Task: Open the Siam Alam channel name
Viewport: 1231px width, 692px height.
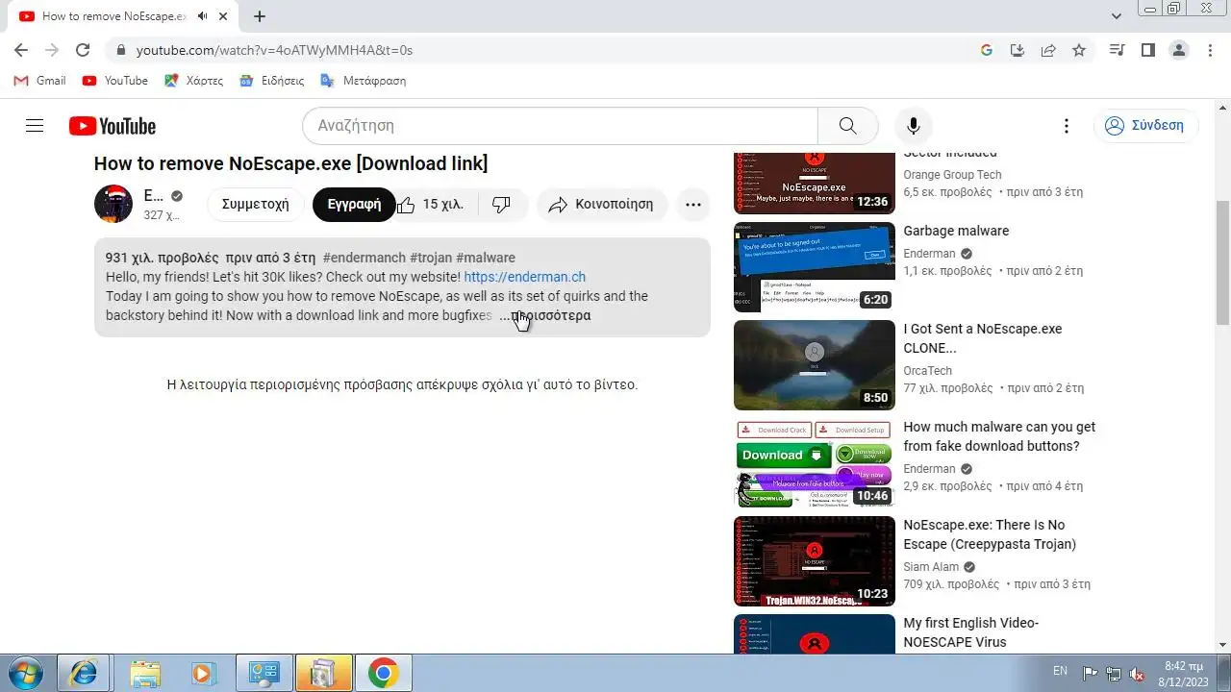Action: 931,567
